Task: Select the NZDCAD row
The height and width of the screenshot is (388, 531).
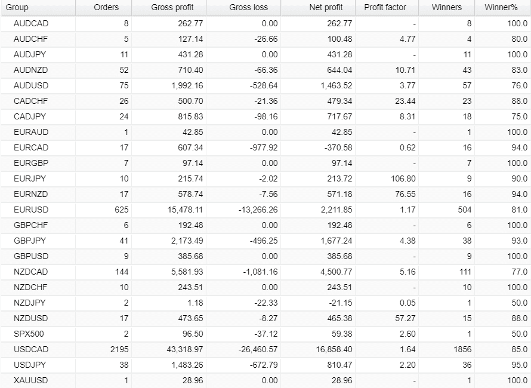Action: click(265, 272)
